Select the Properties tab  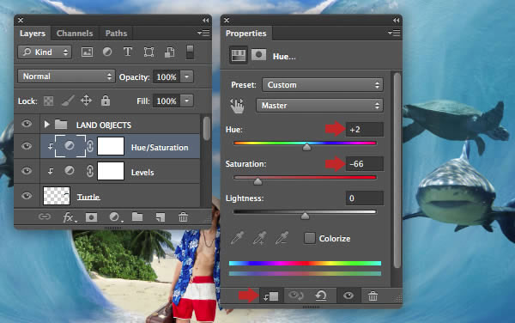coord(246,34)
